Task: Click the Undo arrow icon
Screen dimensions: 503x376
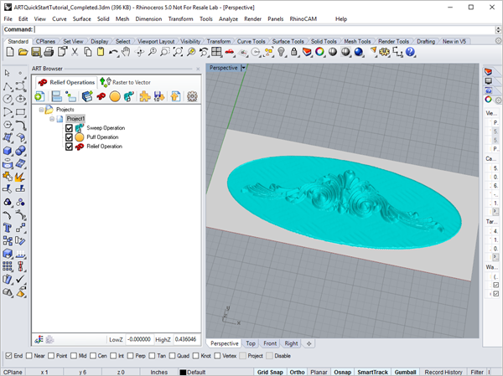Action: 113,52
